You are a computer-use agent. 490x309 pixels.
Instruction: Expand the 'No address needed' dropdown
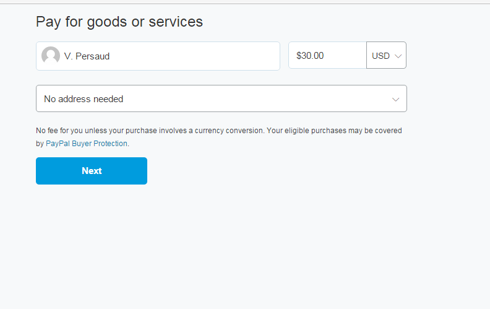pyautogui.click(x=221, y=99)
